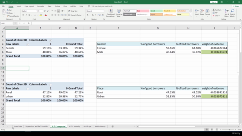The width and height of the screenshot is (242, 136).
Task: Decrease font size icon
Action: [48, 11]
